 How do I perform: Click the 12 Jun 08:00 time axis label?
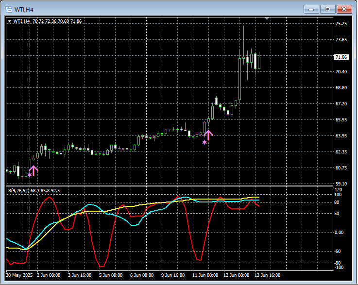click(x=236, y=275)
